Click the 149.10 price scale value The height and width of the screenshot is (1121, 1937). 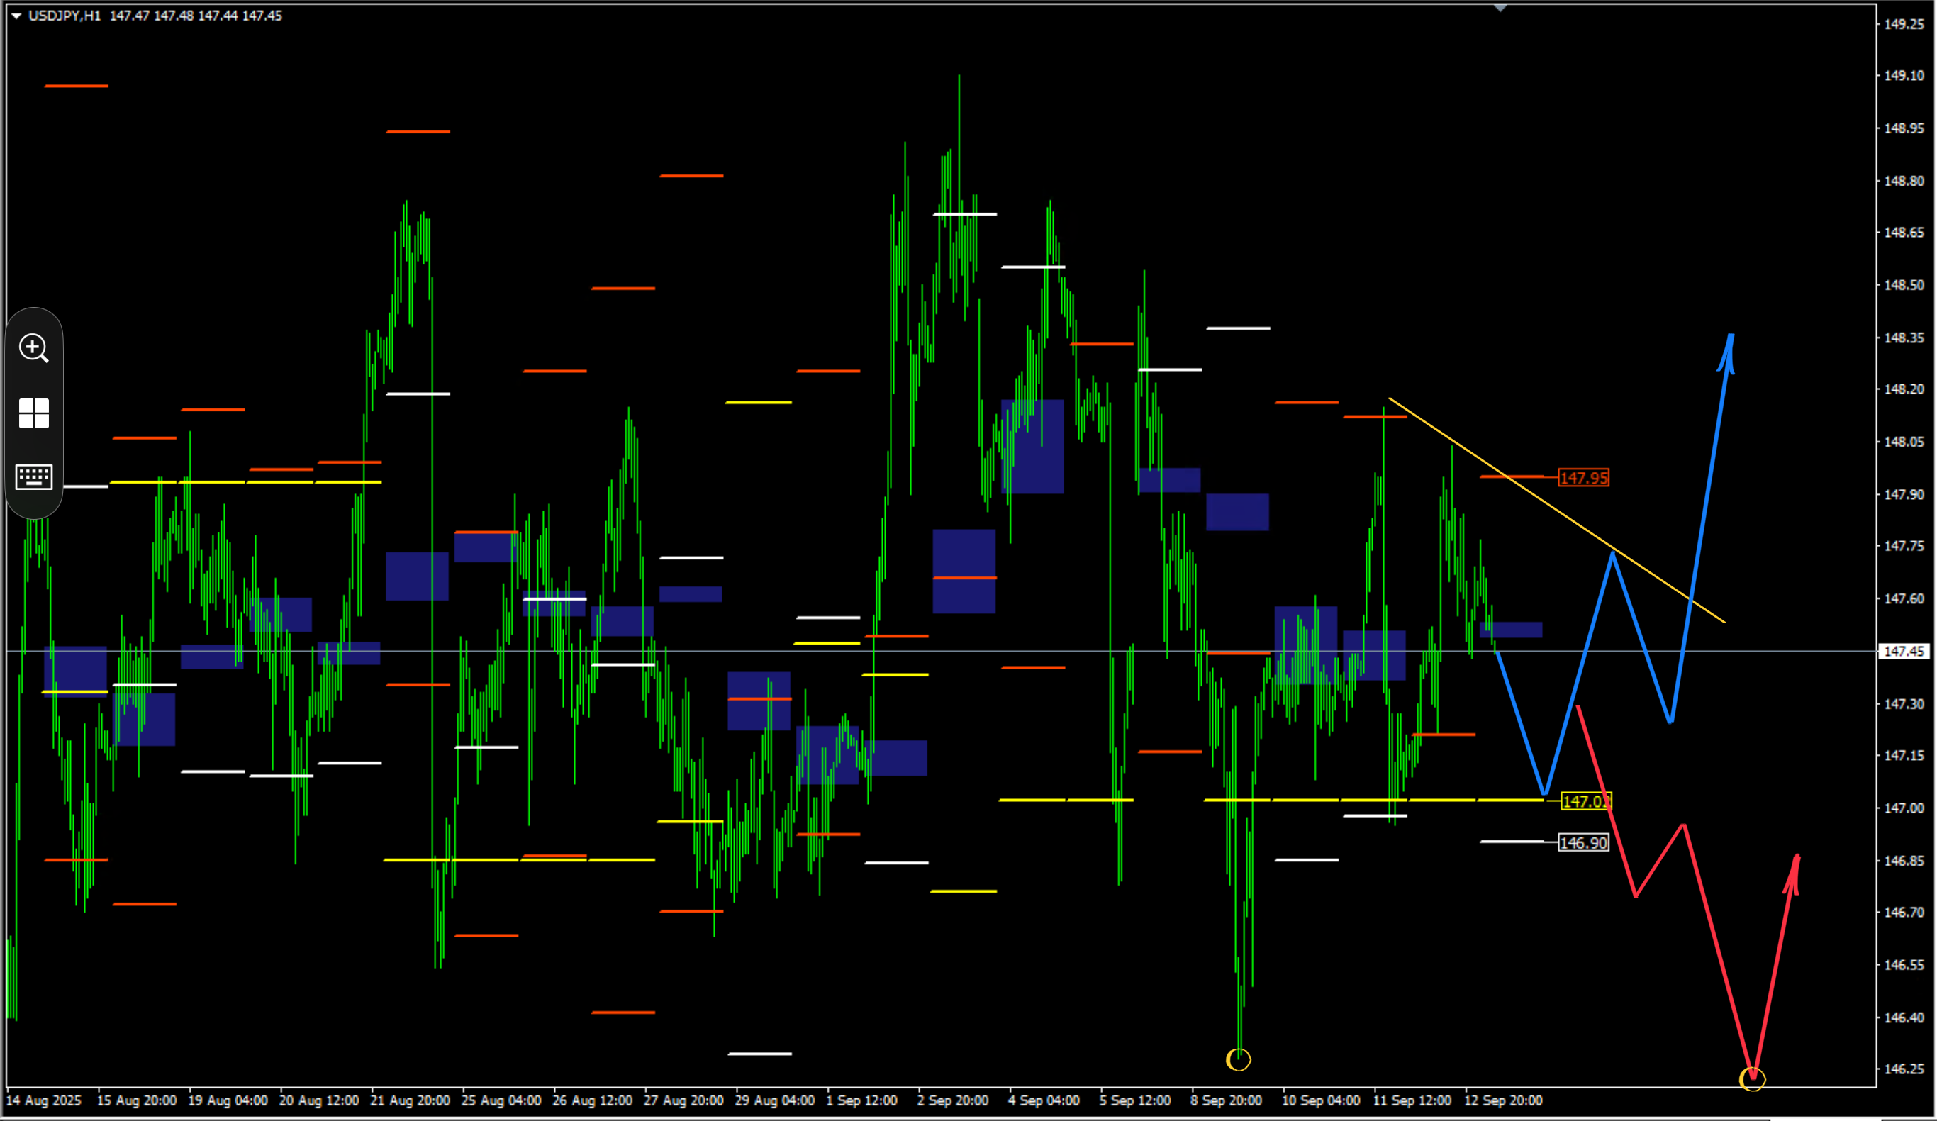coord(1904,75)
